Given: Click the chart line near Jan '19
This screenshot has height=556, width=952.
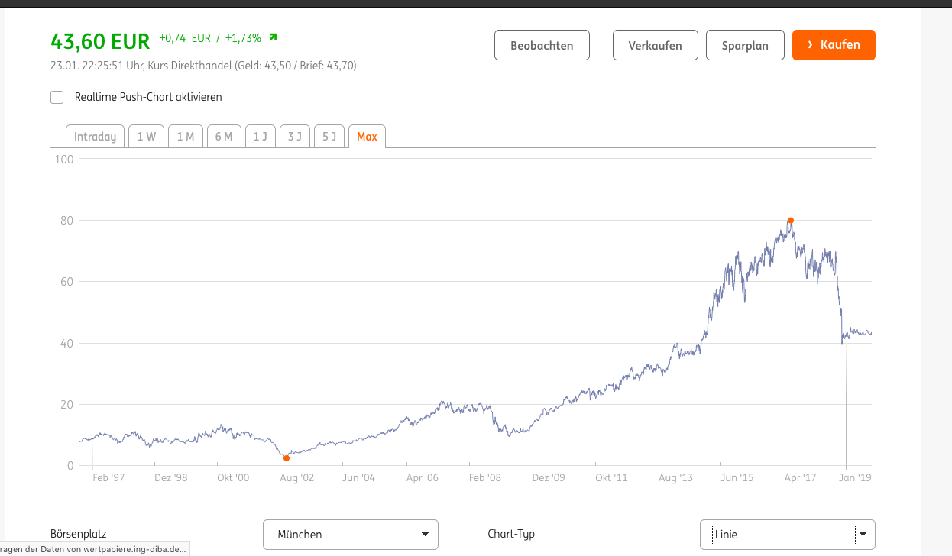Looking at the screenshot, I should coord(856,332).
